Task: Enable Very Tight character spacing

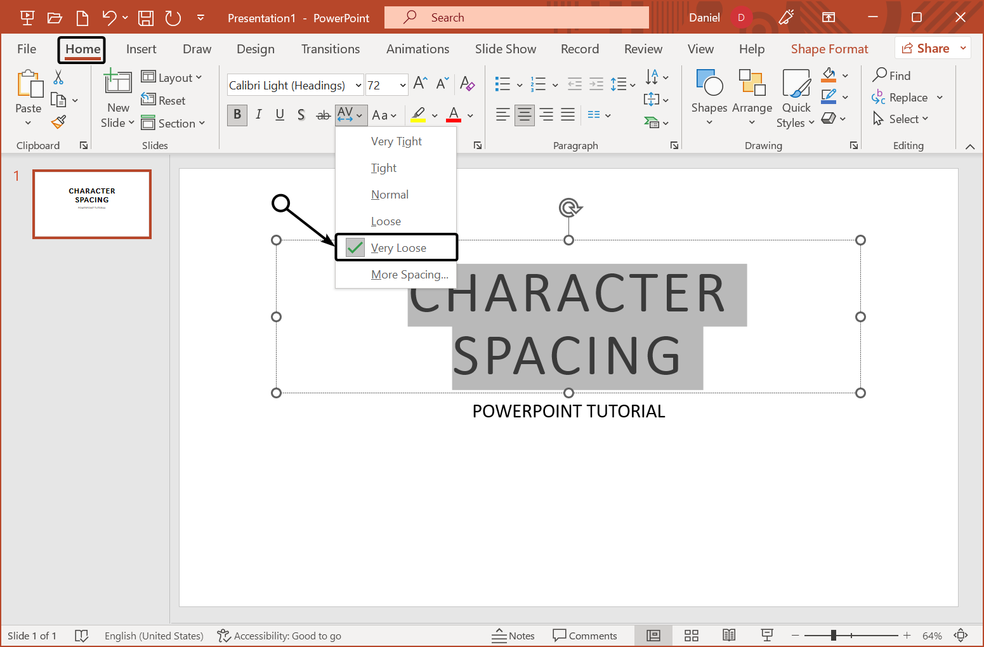Action: (x=396, y=141)
